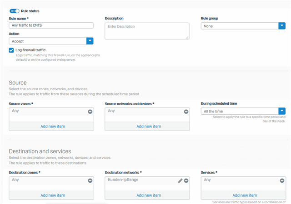This screenshot has height=204, width=291.
Task: Expand the Rule group dropdown
Action: tap(282, 26)
